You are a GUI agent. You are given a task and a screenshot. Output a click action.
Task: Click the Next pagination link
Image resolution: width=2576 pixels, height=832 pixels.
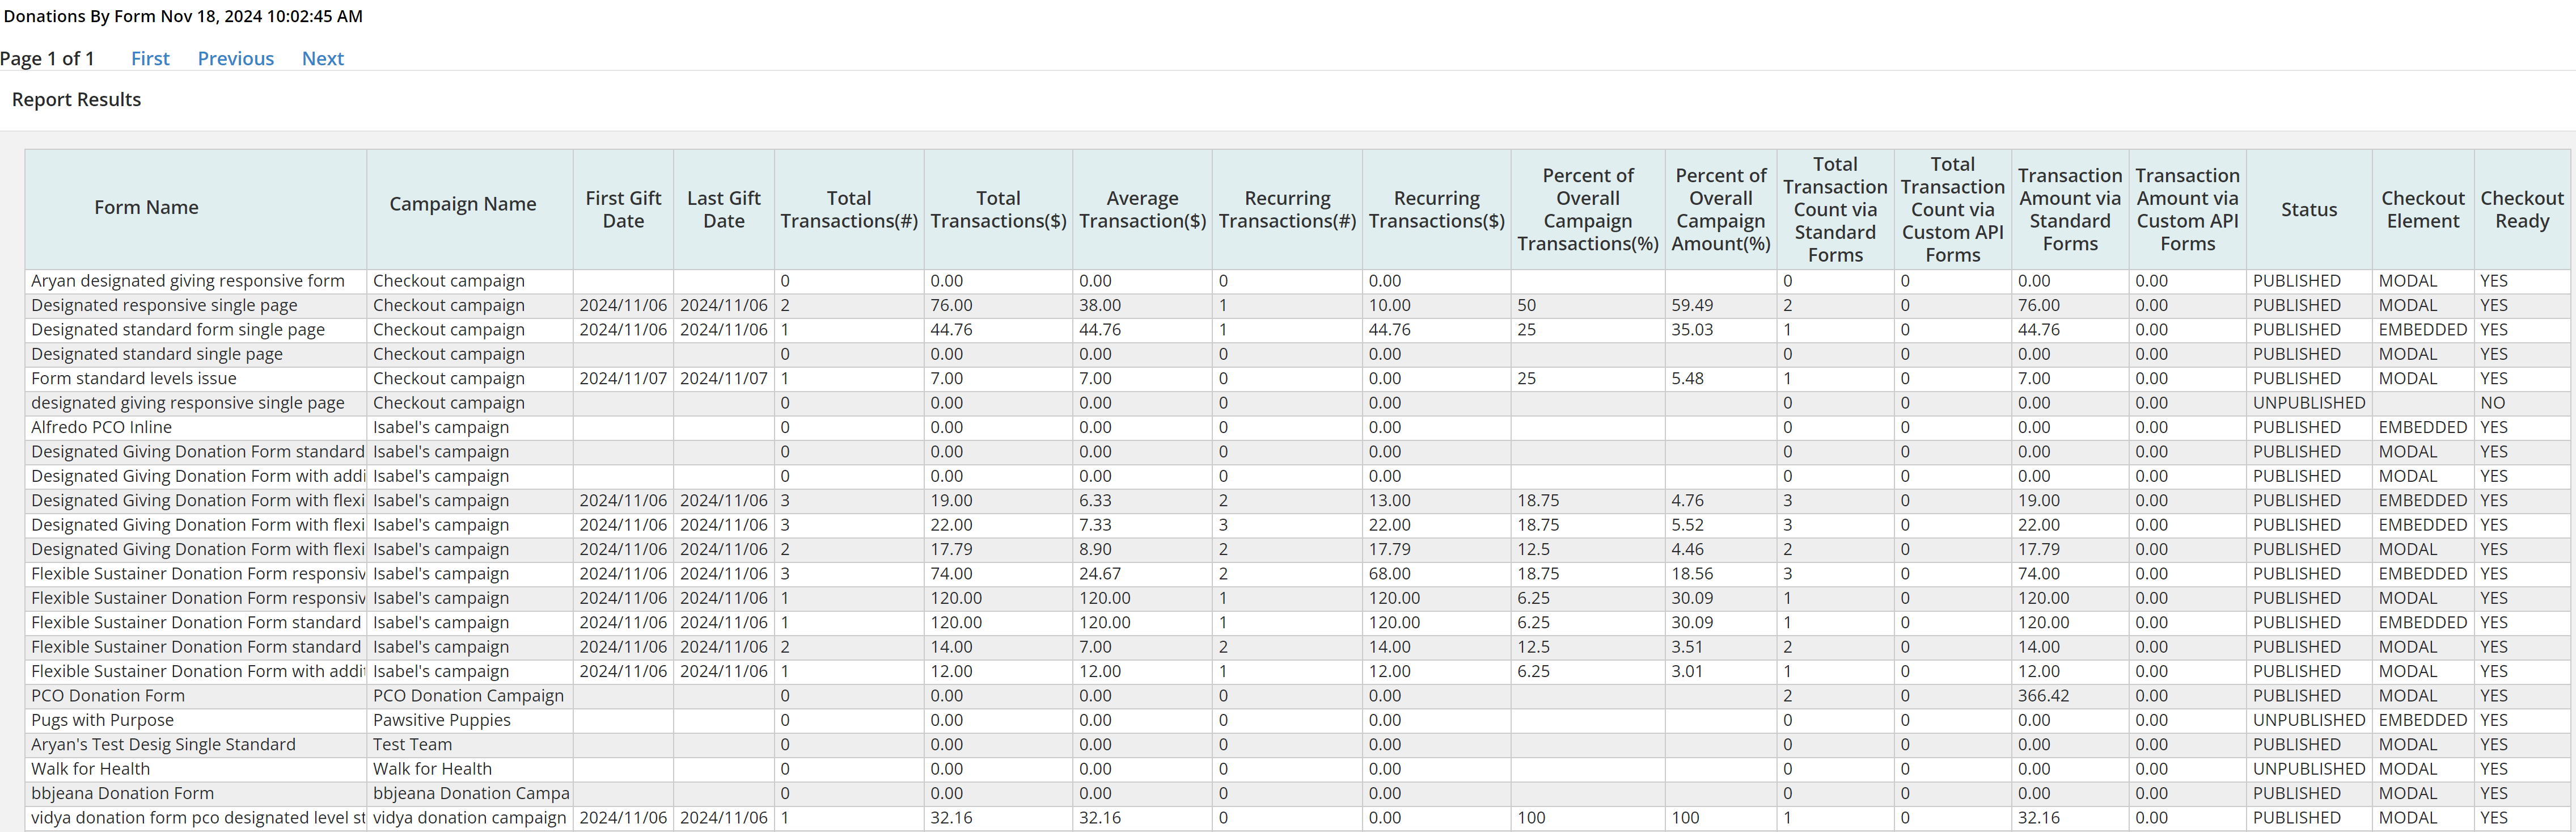point(323,58)
